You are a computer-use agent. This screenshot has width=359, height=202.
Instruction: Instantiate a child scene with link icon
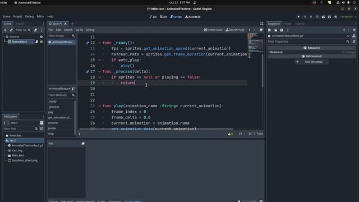pyautogui.click(x=11, y=30)
